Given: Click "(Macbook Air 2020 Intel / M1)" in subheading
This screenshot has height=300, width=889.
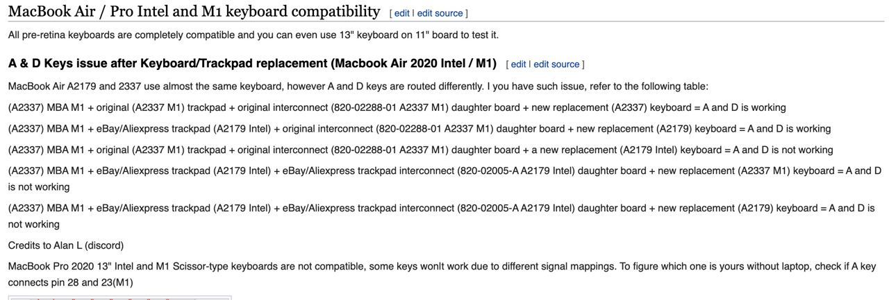Looking at the screenshot, I should (414, 63).
